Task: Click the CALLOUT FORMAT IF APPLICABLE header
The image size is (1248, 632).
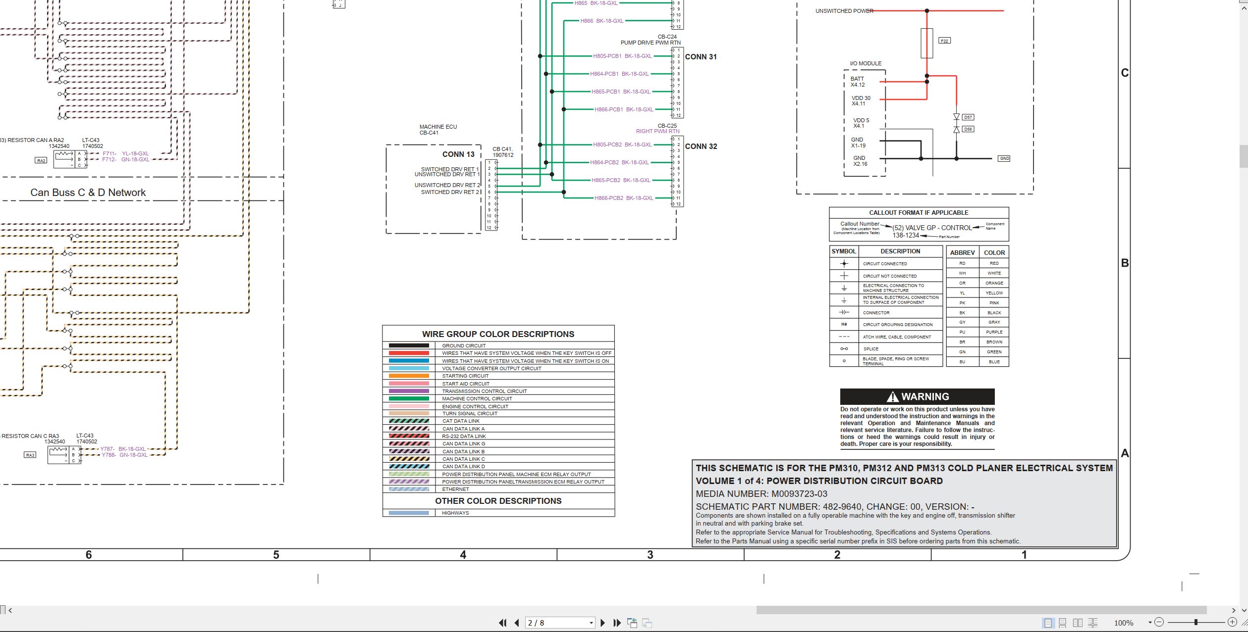Action: coord(919,213)
